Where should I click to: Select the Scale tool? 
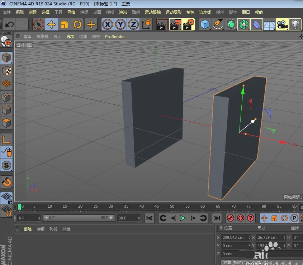(65, 24)
